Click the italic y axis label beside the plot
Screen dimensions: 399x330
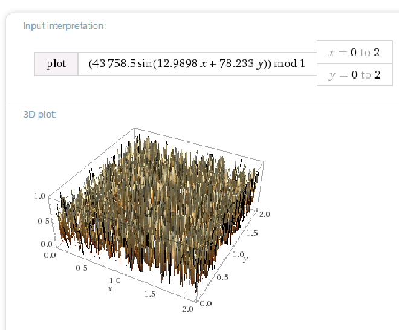coord(244,260)
